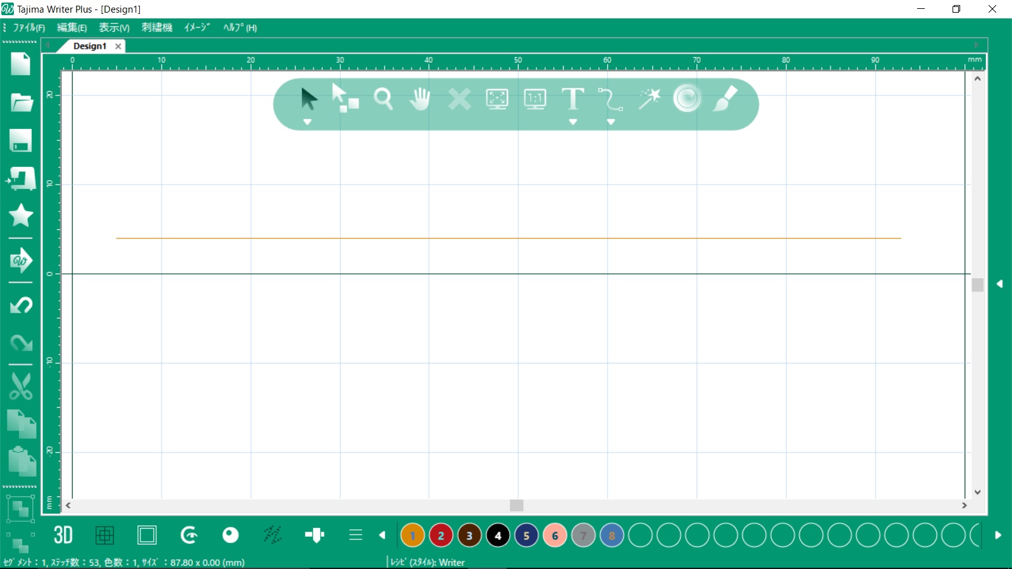Click the Writer arrow export icon
Image resolution: width=1012 pixels, height=569 pixels.
coord(21,260)
